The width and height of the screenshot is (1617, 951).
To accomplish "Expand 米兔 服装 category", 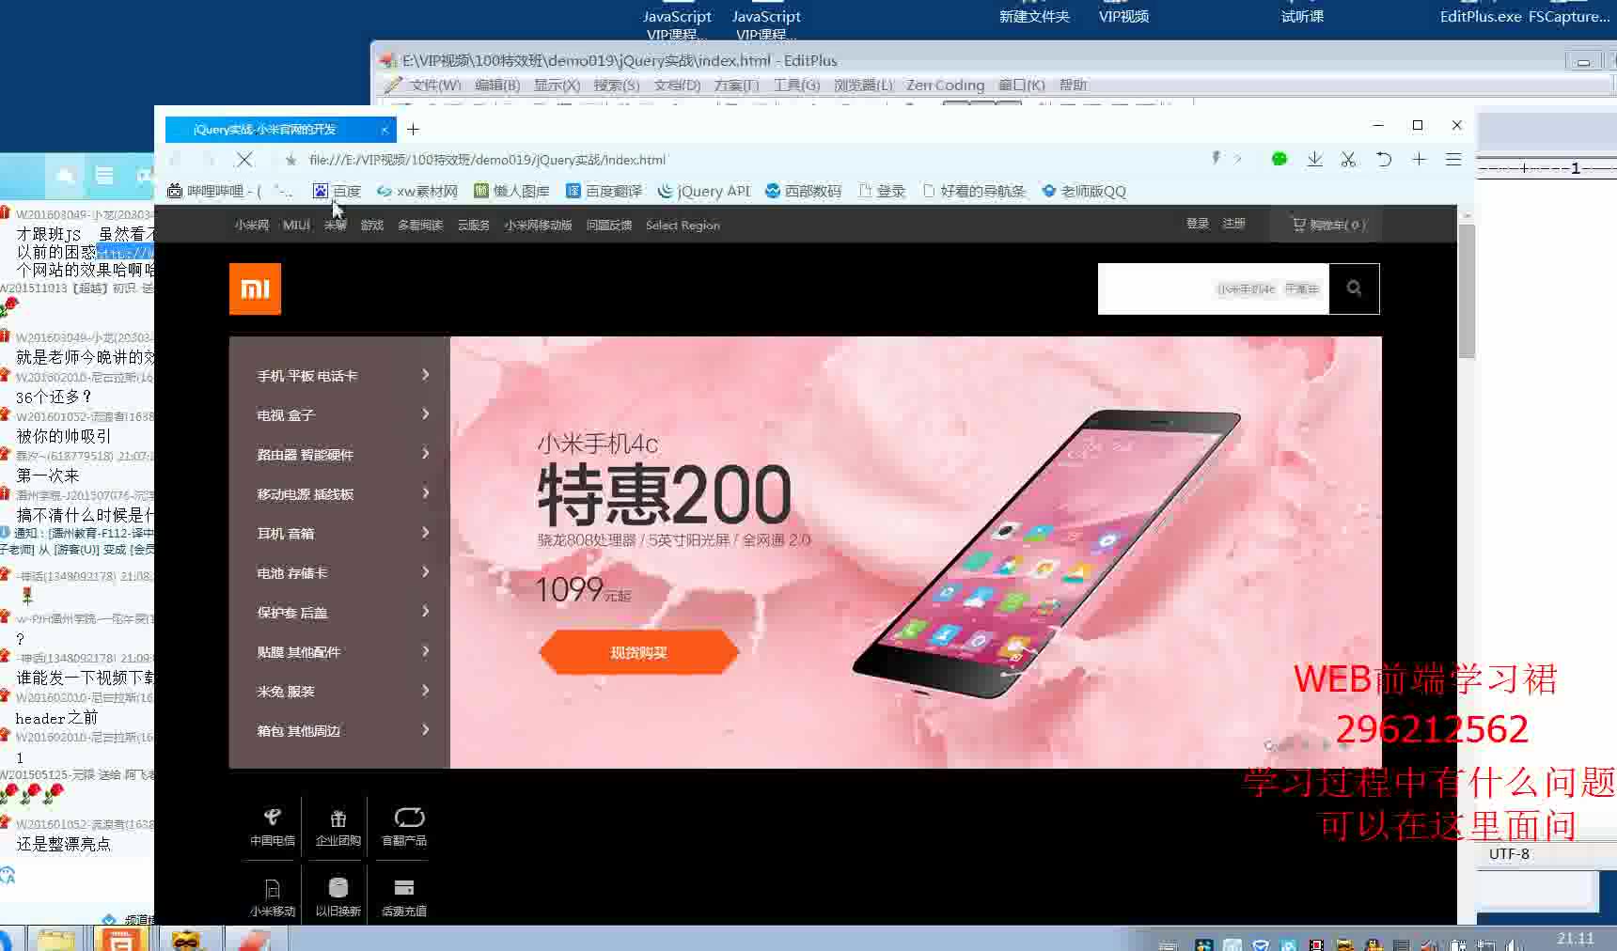I will (x=339, y=692).
